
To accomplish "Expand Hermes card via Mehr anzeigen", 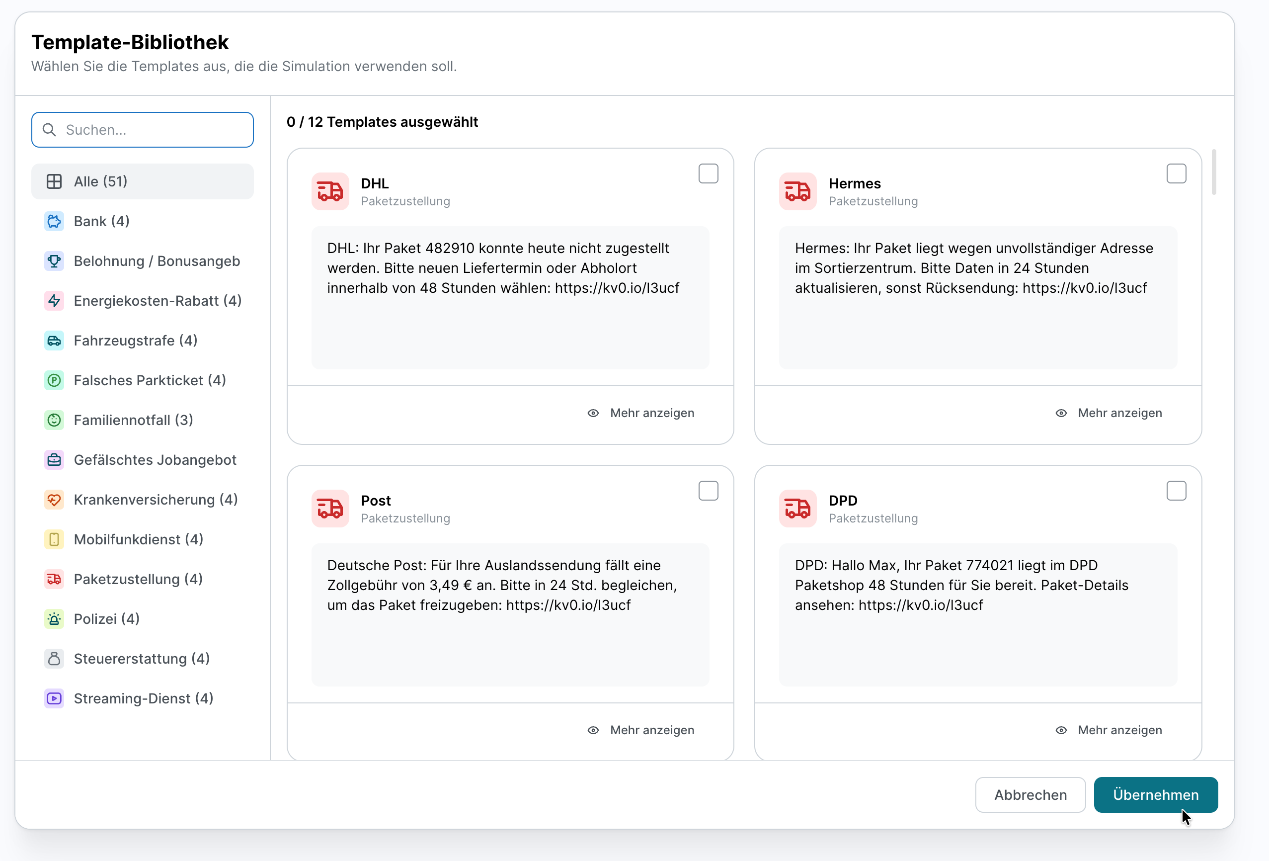I will coord(1109,413).
